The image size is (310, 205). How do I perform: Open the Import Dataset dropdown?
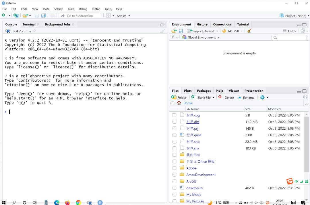pyautogui.click(x=203, y=31)
